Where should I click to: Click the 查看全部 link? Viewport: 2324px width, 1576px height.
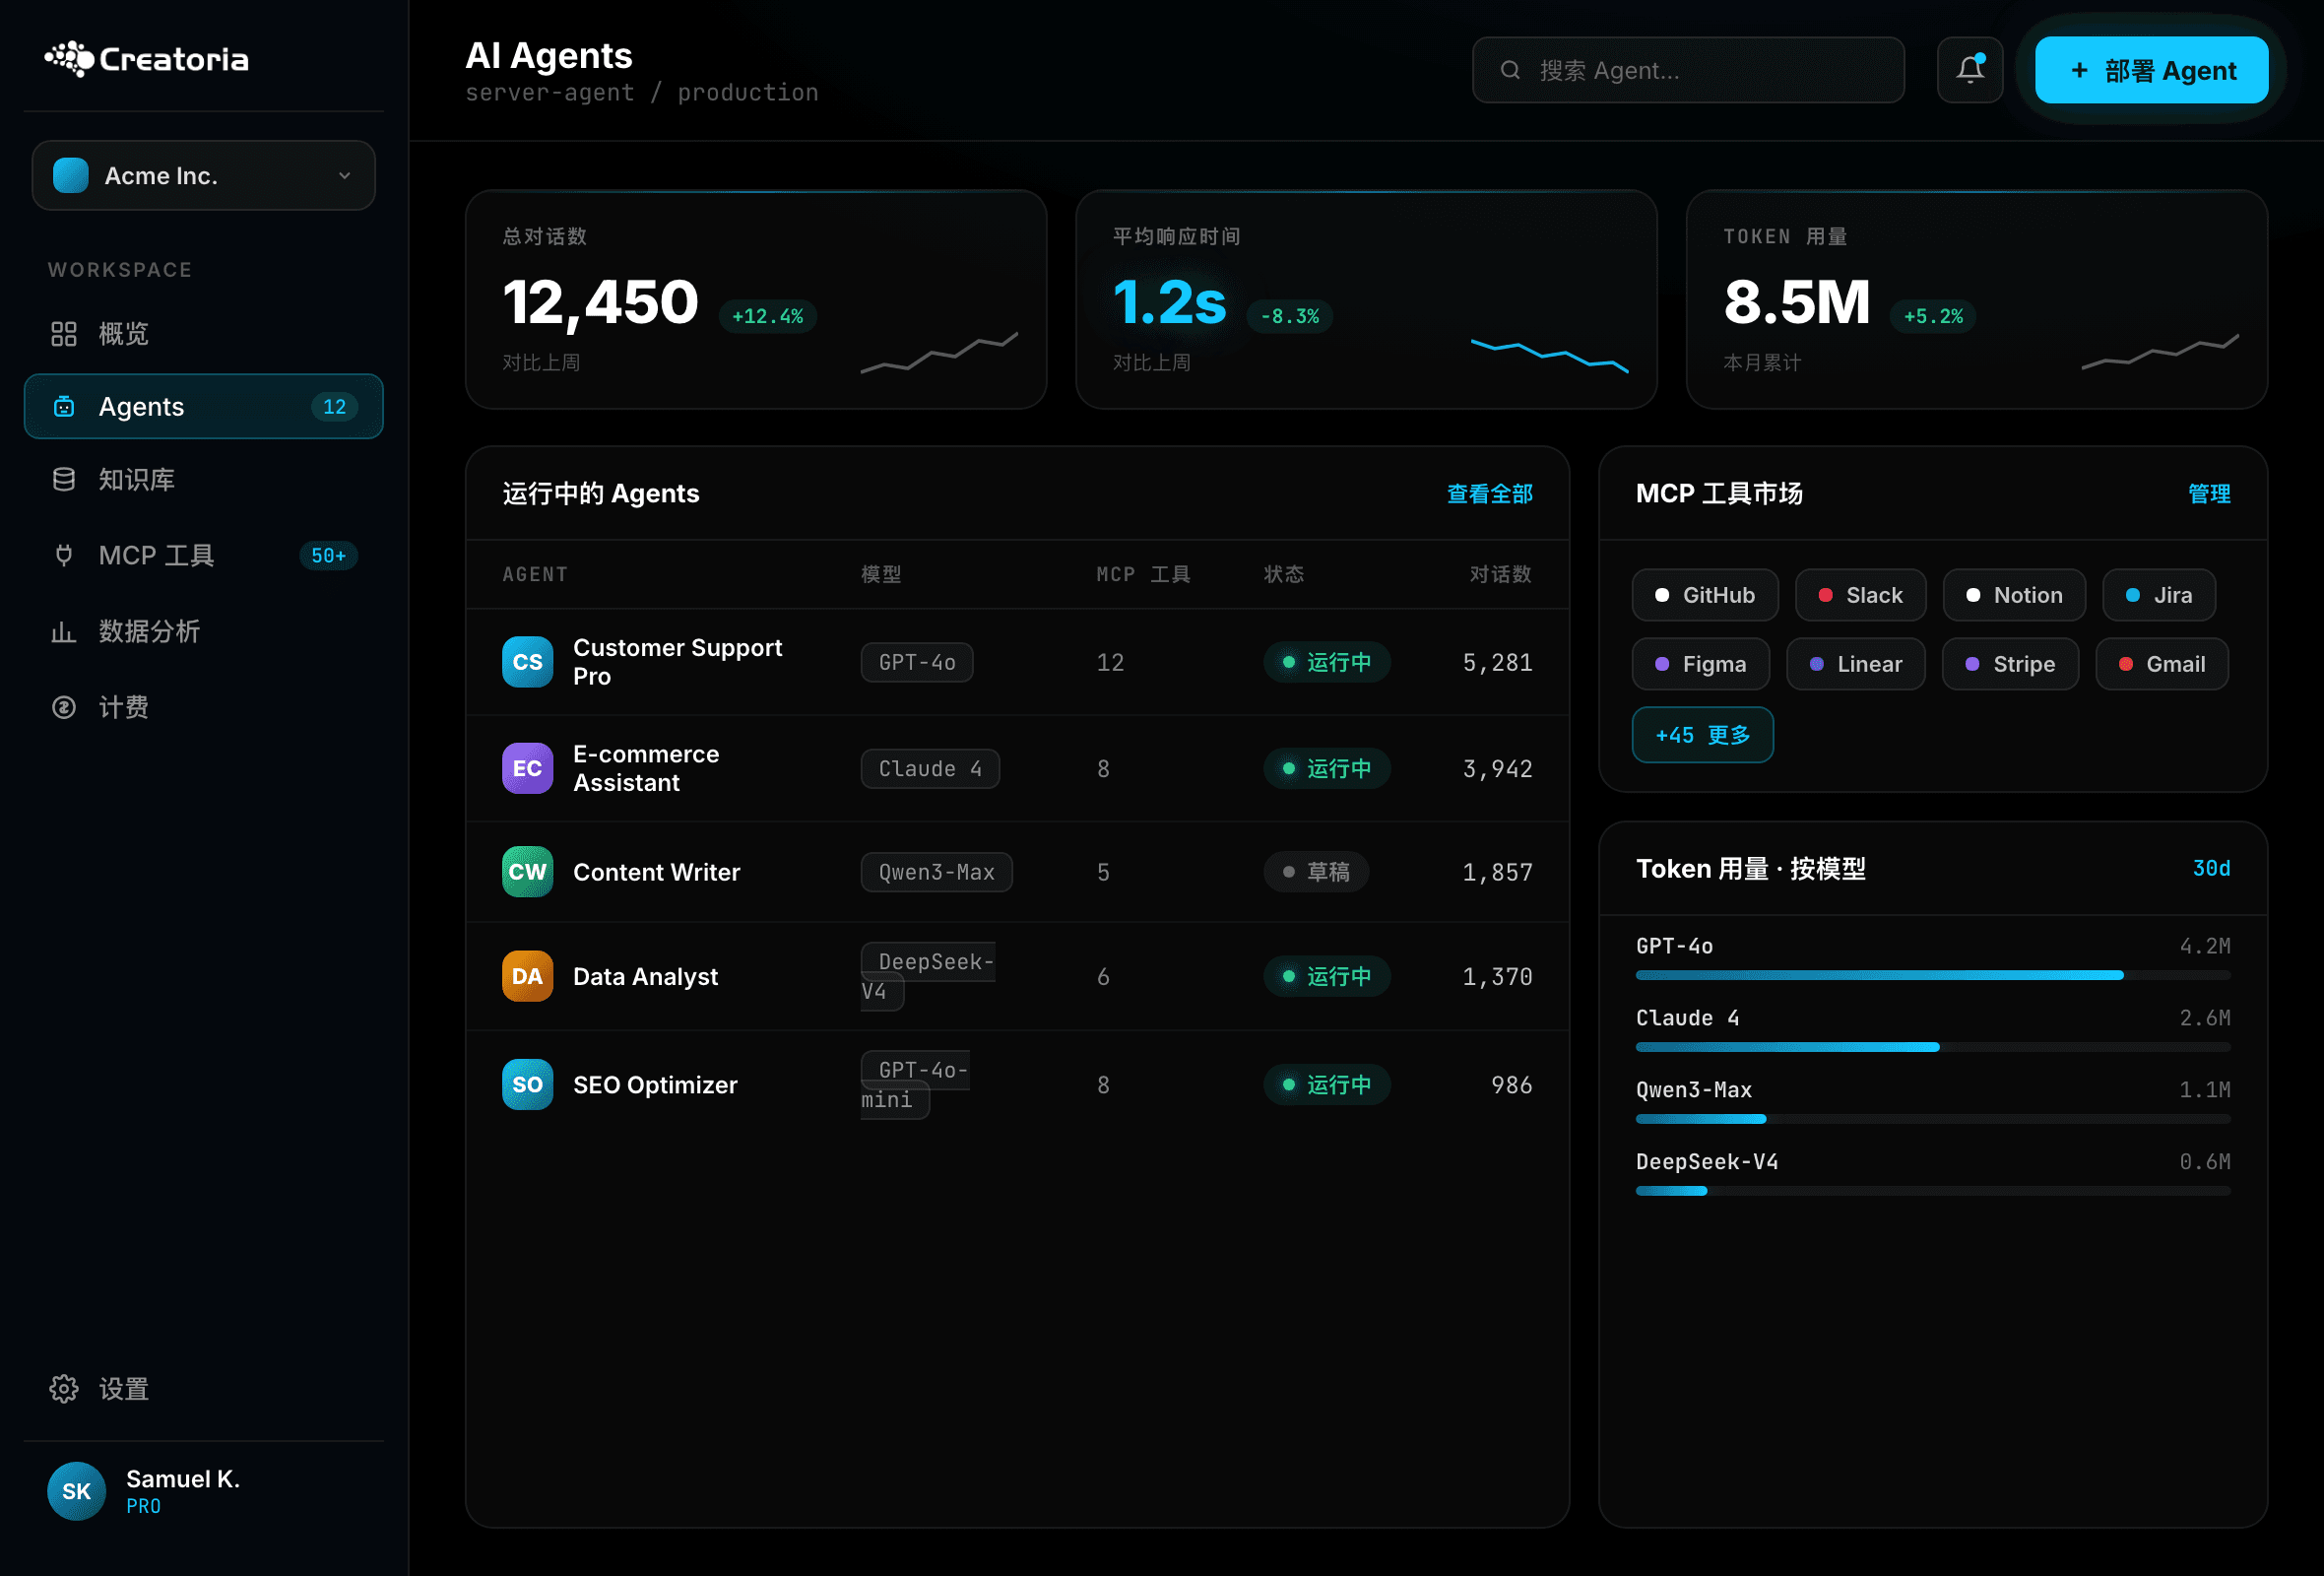[1490, 494]
